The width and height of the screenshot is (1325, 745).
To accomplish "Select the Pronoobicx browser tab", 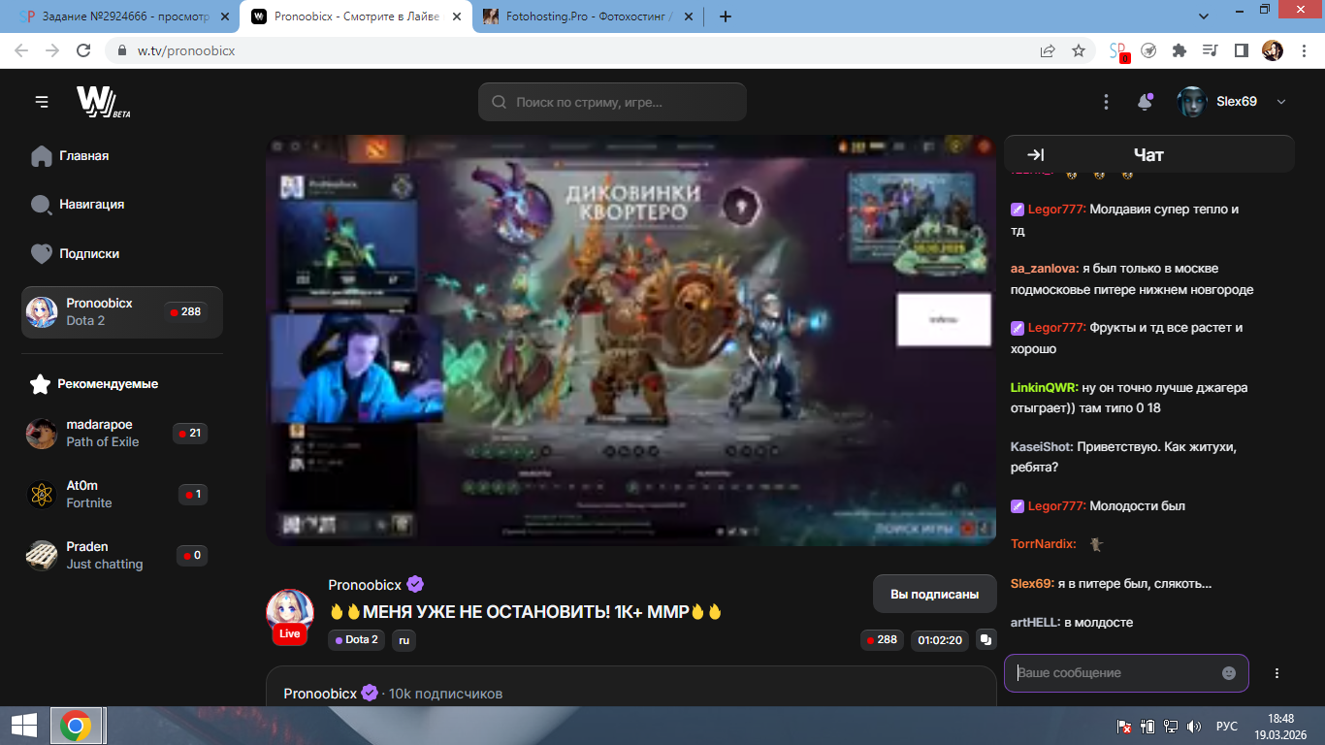I will (354, 16).
